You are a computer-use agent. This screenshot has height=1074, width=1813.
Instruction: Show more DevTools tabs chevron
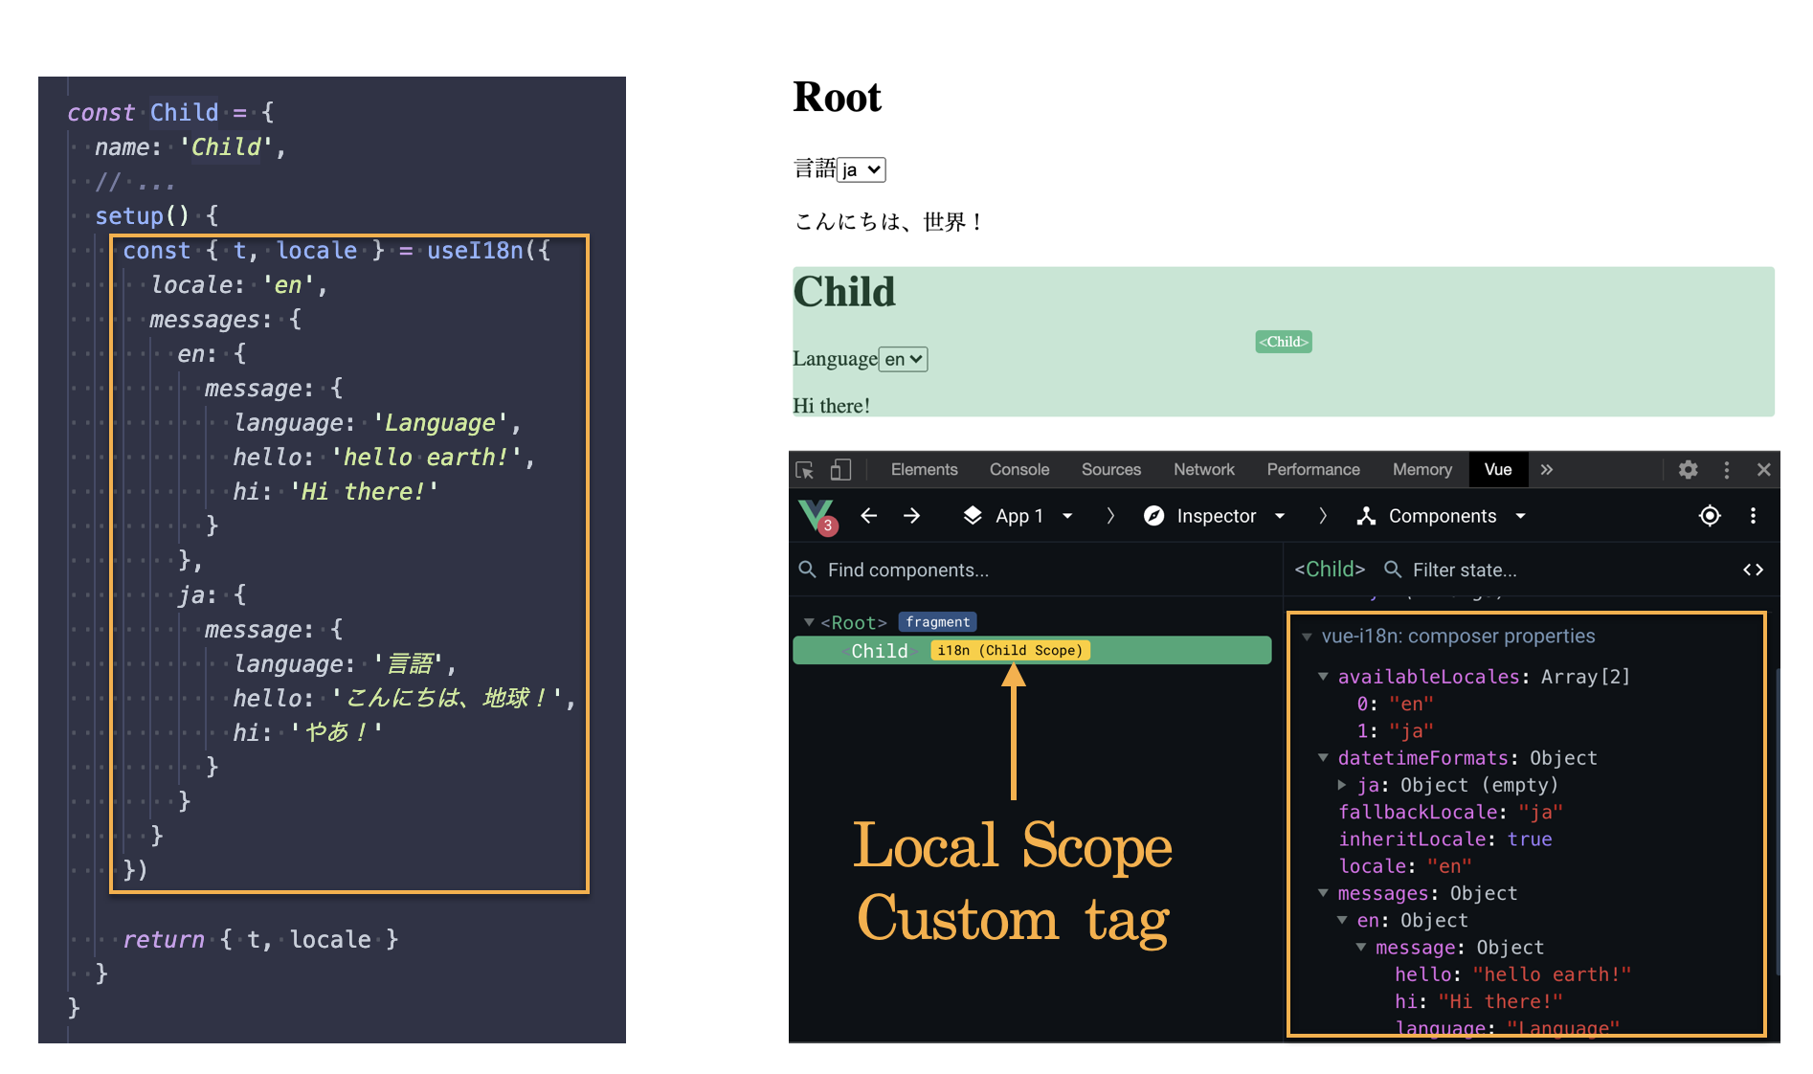pos(1547,470)
